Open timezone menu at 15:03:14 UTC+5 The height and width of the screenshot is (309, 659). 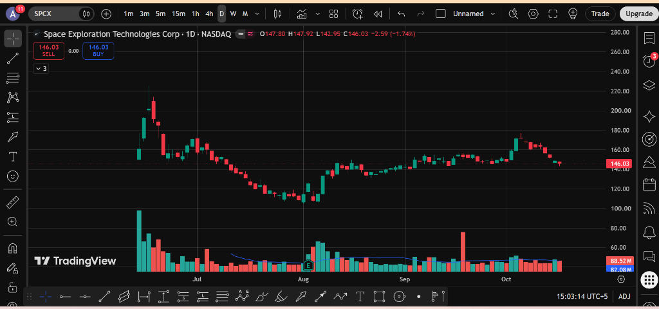click(582, 296)
